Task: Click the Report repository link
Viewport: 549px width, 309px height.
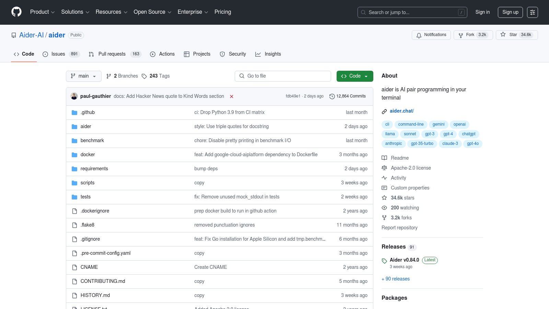Action: point(399,228)
